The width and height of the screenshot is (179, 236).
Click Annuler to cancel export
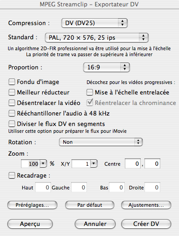tap(95, 224)
